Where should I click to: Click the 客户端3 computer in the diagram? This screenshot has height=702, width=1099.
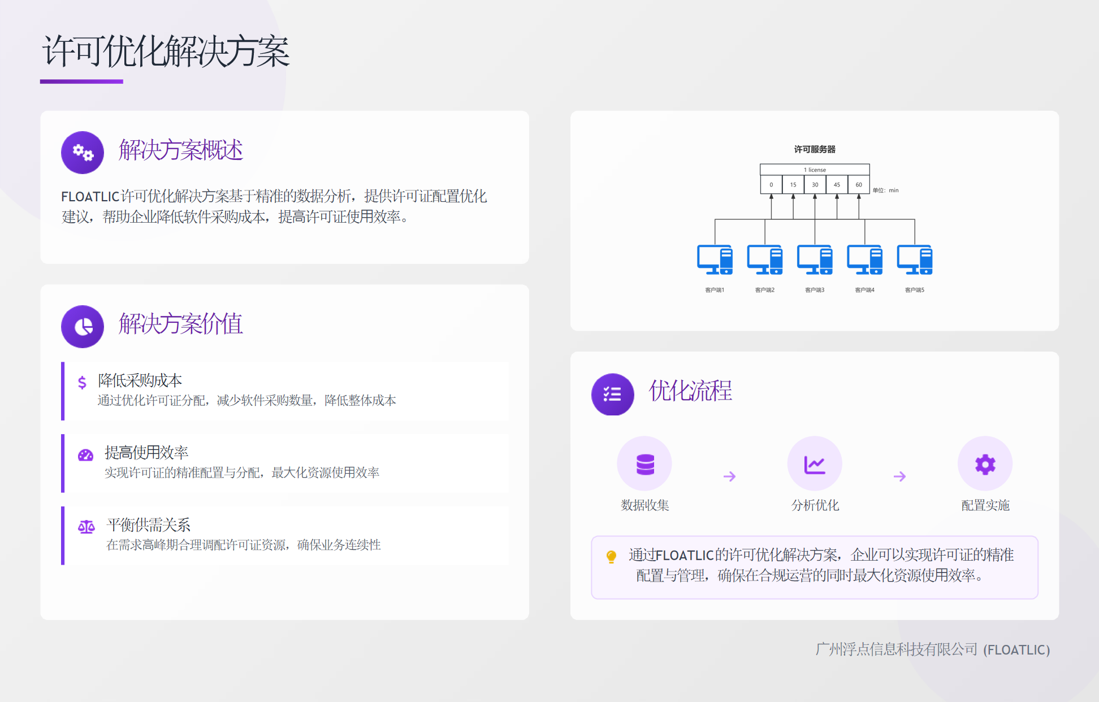(x=815, y=260)
